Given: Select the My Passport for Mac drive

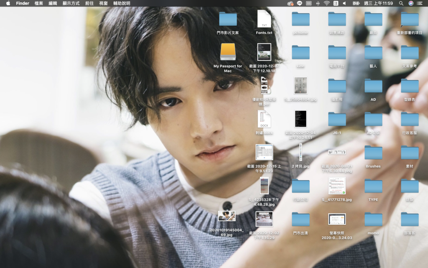Looking at the screenshot, I should point(228,52).
